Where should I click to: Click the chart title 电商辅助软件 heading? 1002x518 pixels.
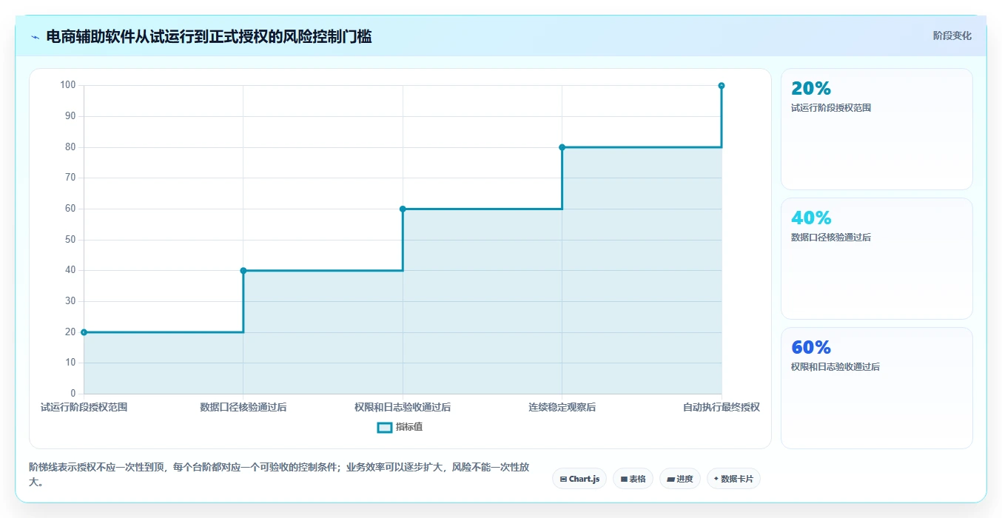pos(209,36)
